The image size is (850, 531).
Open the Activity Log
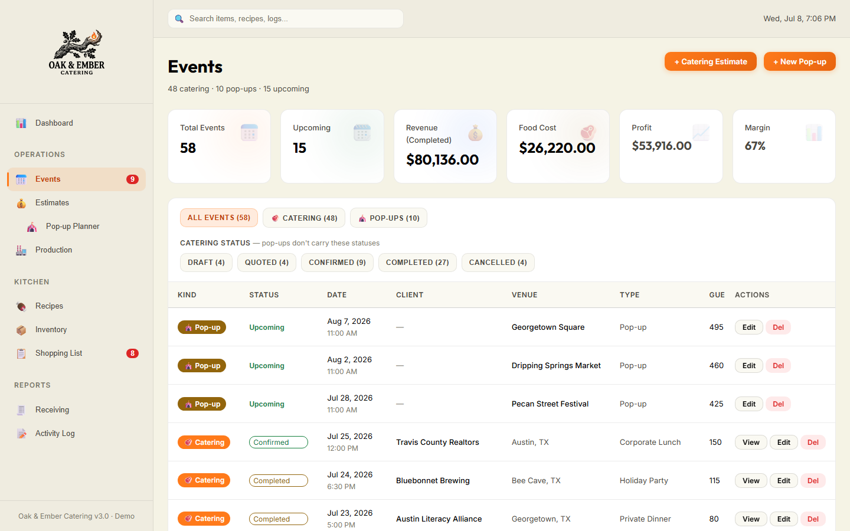click(77, 434)
